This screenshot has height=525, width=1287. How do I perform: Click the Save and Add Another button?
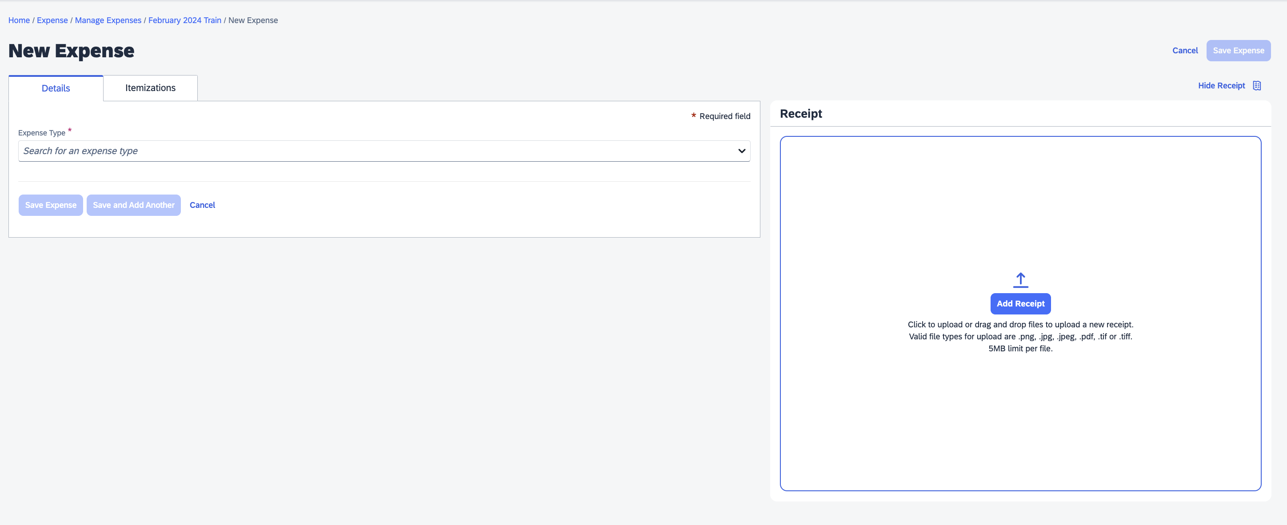tap(133, 205)
